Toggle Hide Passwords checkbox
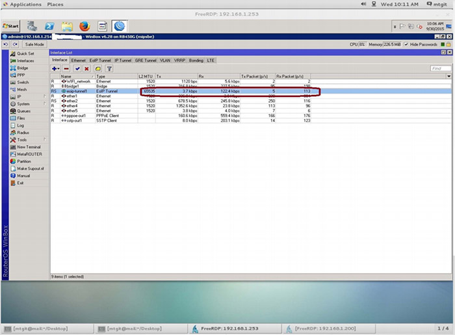The height and width of the screenshot is (335, 455). (406, 44)
